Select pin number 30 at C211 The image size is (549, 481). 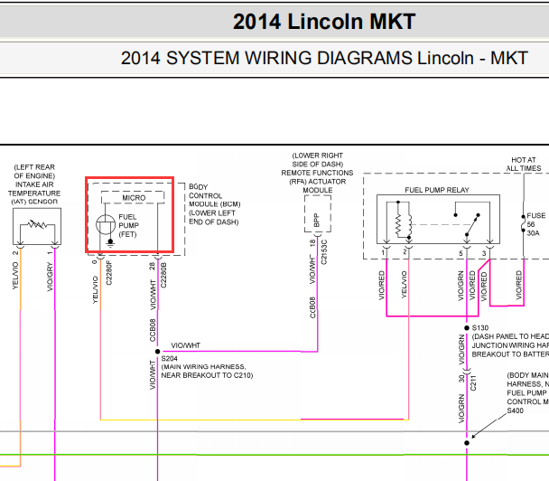pyautogui.click(x=461, y=379)
